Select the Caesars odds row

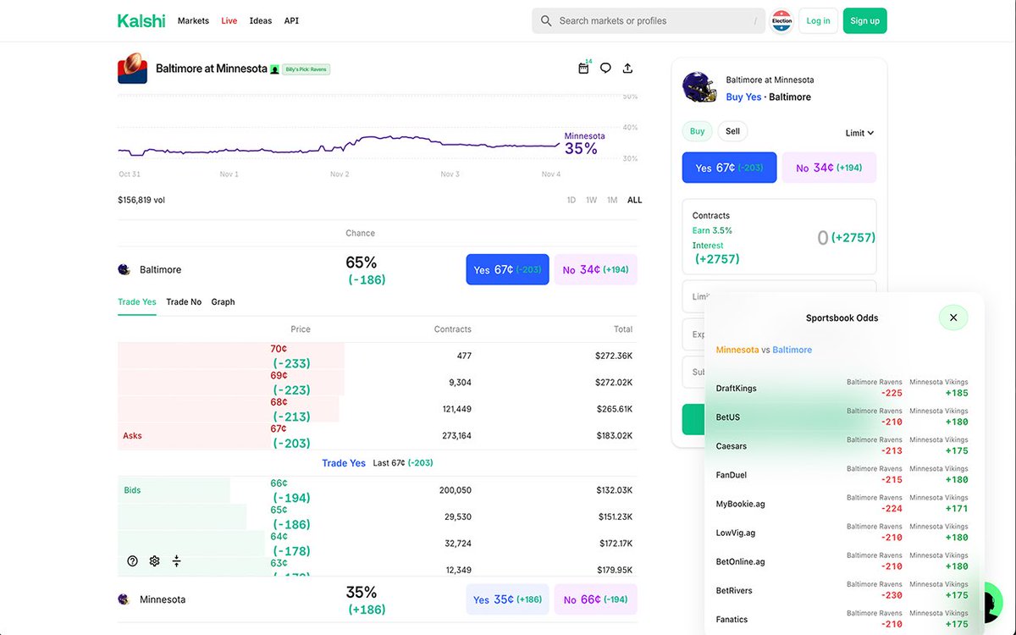tap(842, 445)
